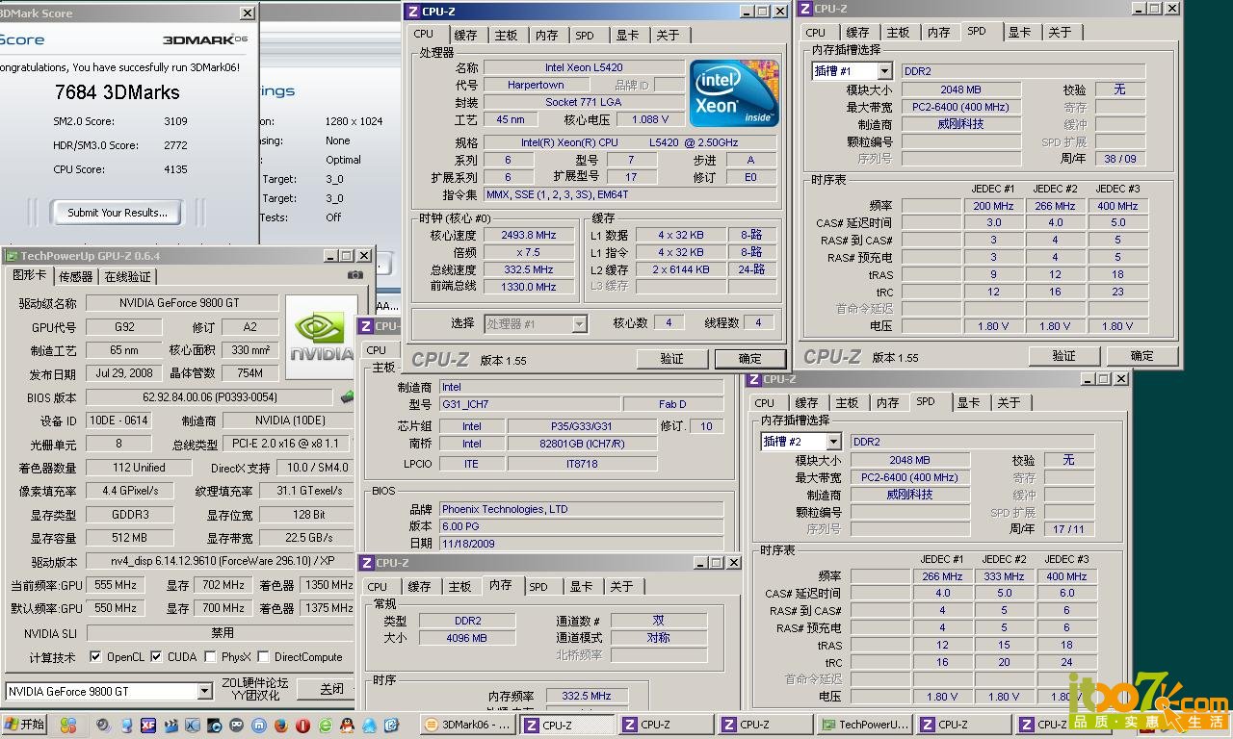This screenshot has height=739, width=1233.
Task: Open the 处理器 #1 selection dropdown
Action: (x=579, y=324)
